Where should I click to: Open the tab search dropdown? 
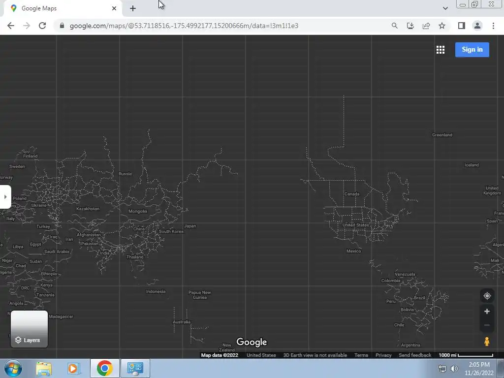445,8
